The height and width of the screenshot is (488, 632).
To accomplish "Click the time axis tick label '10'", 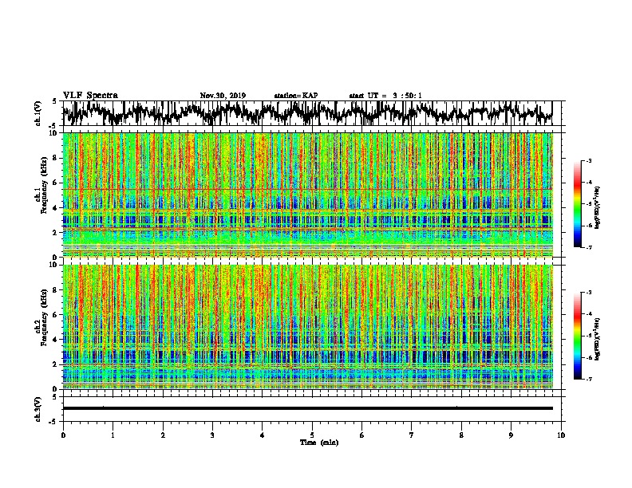I will (x=561, y=435).
